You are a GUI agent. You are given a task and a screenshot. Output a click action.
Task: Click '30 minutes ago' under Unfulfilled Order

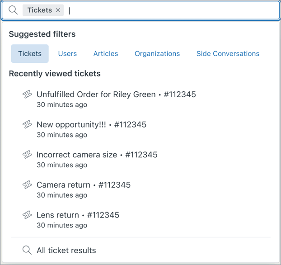pos(62,105)
